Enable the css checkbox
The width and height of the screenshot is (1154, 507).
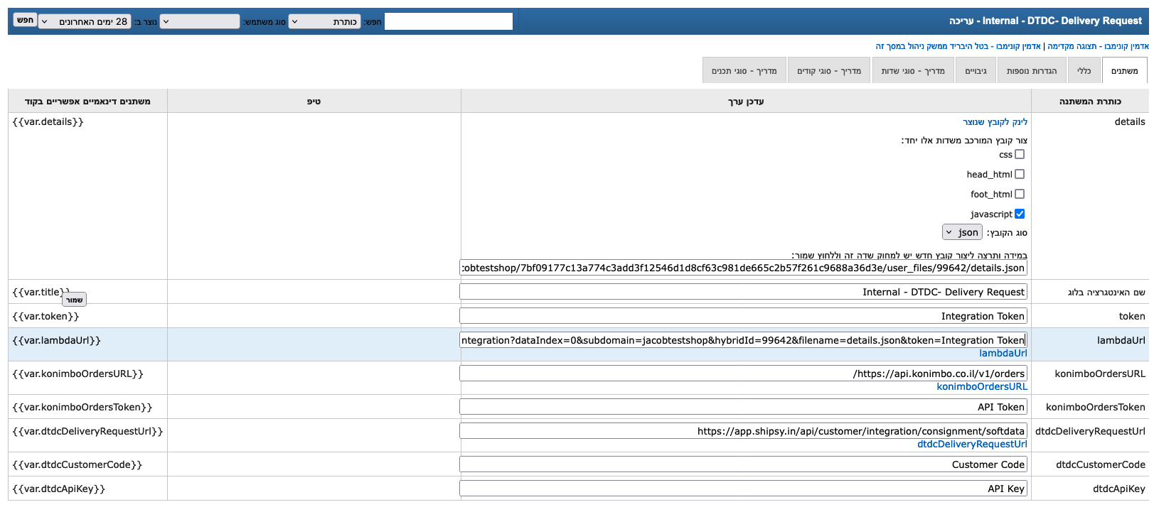1020,154
